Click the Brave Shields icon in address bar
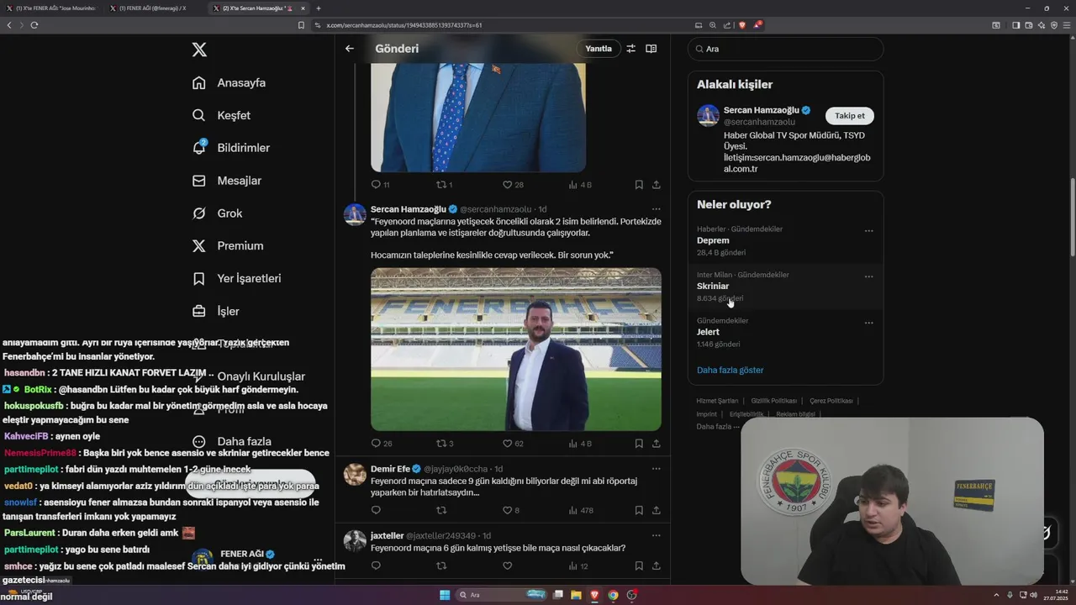Screen dimensions: 1076x605 pyautogui.click(x=741, y=25)
